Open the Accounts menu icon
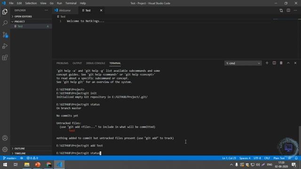 (5, 138)
